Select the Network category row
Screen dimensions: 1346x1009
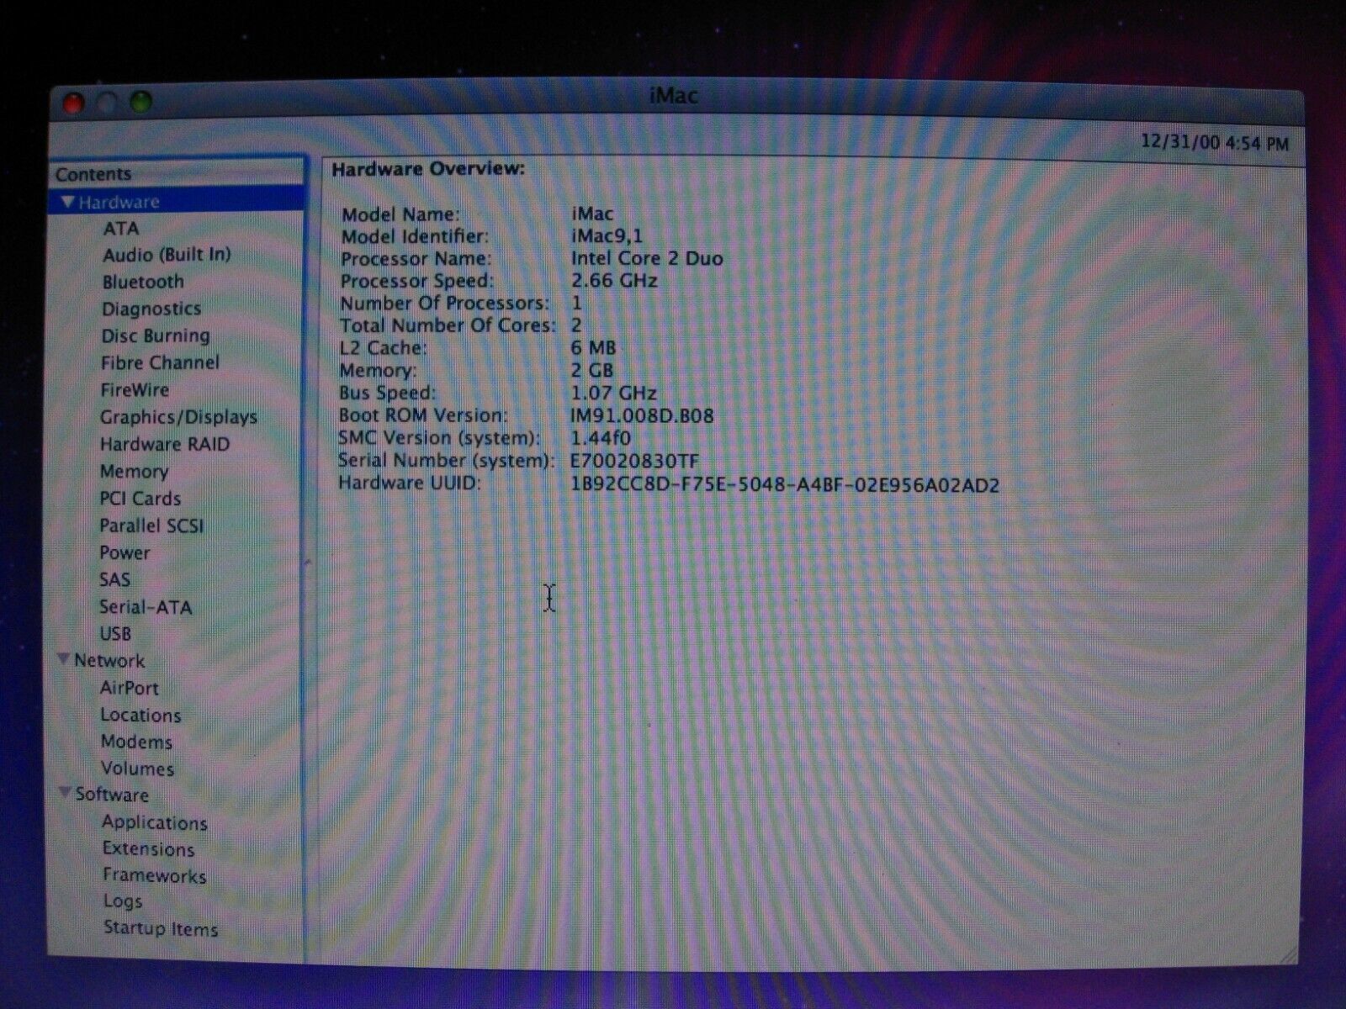(177, 661)
